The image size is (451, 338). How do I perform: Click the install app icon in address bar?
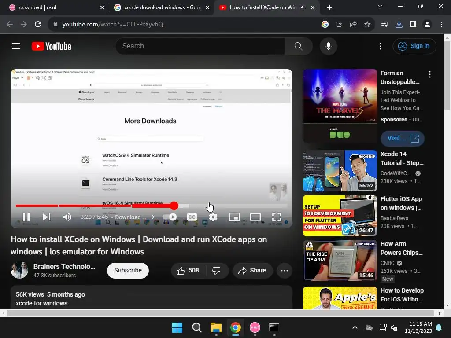pos(339,25)
